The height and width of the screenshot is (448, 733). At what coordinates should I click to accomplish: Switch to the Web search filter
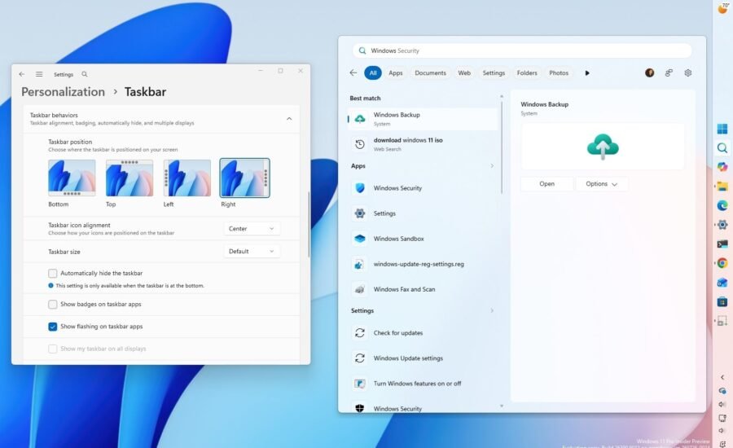464,73
